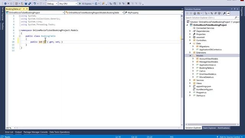Click the search magnifier icon in Solution Explorer
The height and width of the screenshot is (138, 245).
tap(236, 18)
